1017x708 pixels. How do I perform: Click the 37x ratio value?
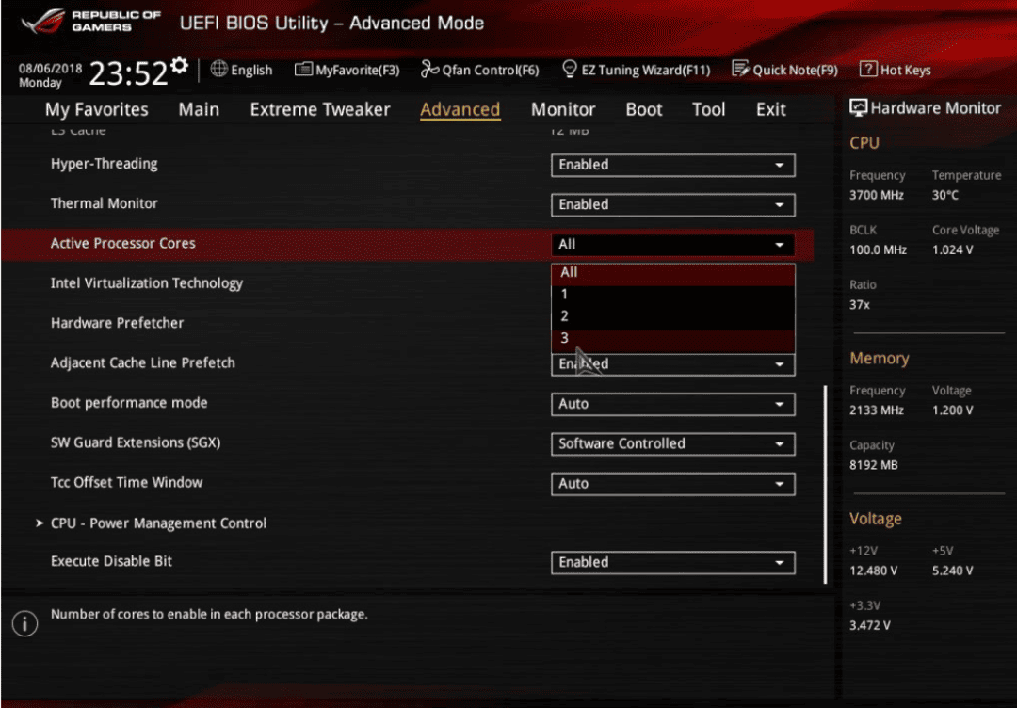860,305
